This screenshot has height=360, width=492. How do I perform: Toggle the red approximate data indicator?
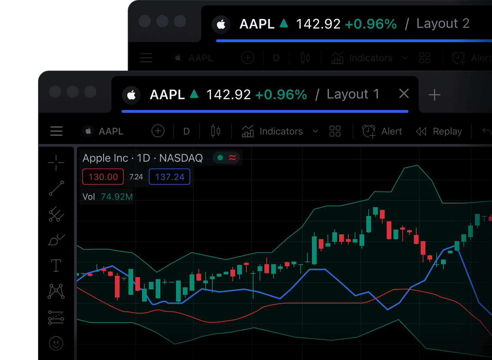click(x=232, y=158)
